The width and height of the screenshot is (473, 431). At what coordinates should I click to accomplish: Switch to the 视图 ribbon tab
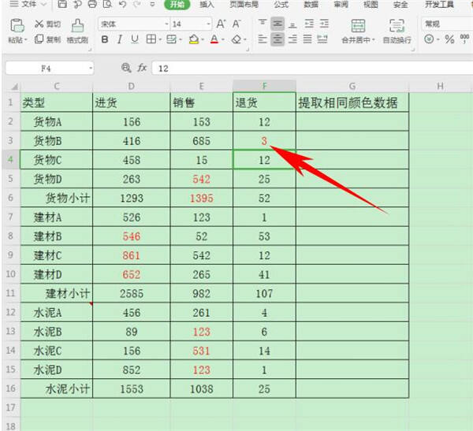pyautogui.click(x=371, y=4)
